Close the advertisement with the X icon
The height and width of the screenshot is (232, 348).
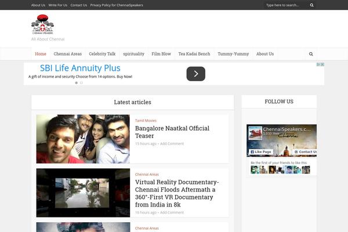coord(322,64)
